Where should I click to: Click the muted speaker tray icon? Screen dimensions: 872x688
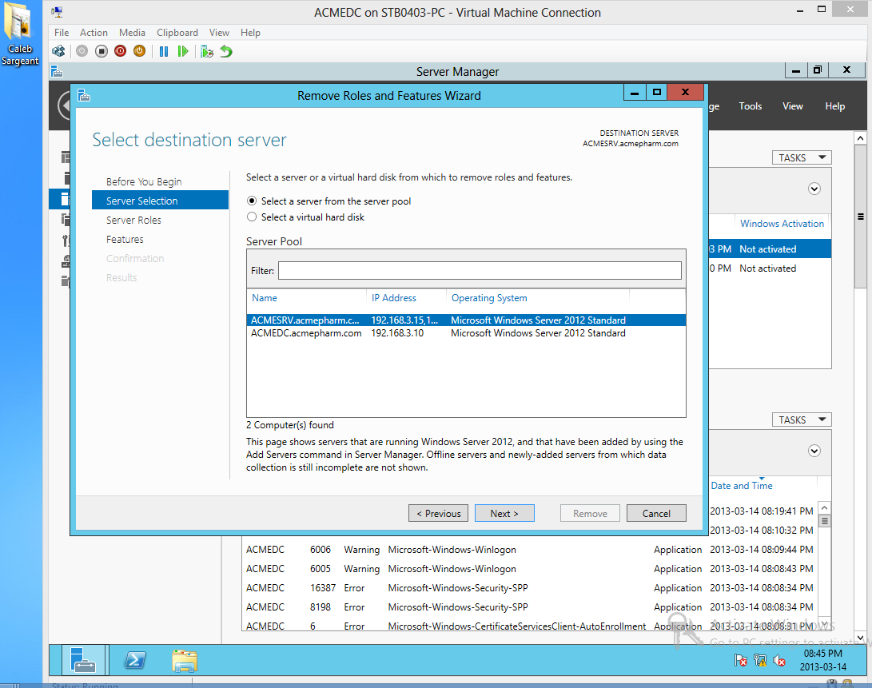pyautogui.click(x=779, y=660)
